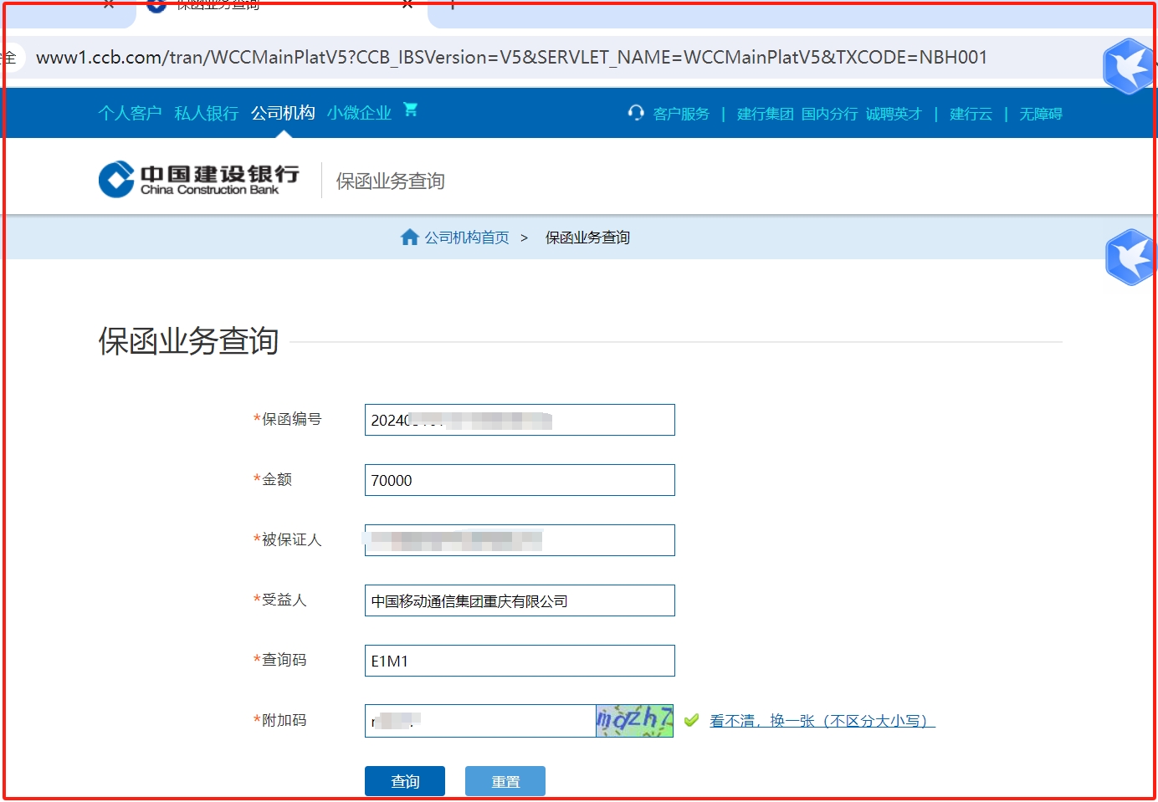Open the 建行集团 link
The image size is (1158, 802).
coord(765,114)
